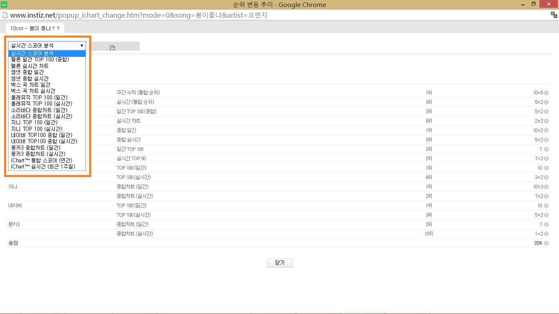
Task: Click help icon in 몽키3 종합차트 (일간) row
Action: click(x=546, y=224)
